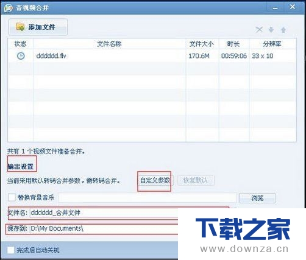Enable 替换背景音乐 checkbox

(12, 197)
